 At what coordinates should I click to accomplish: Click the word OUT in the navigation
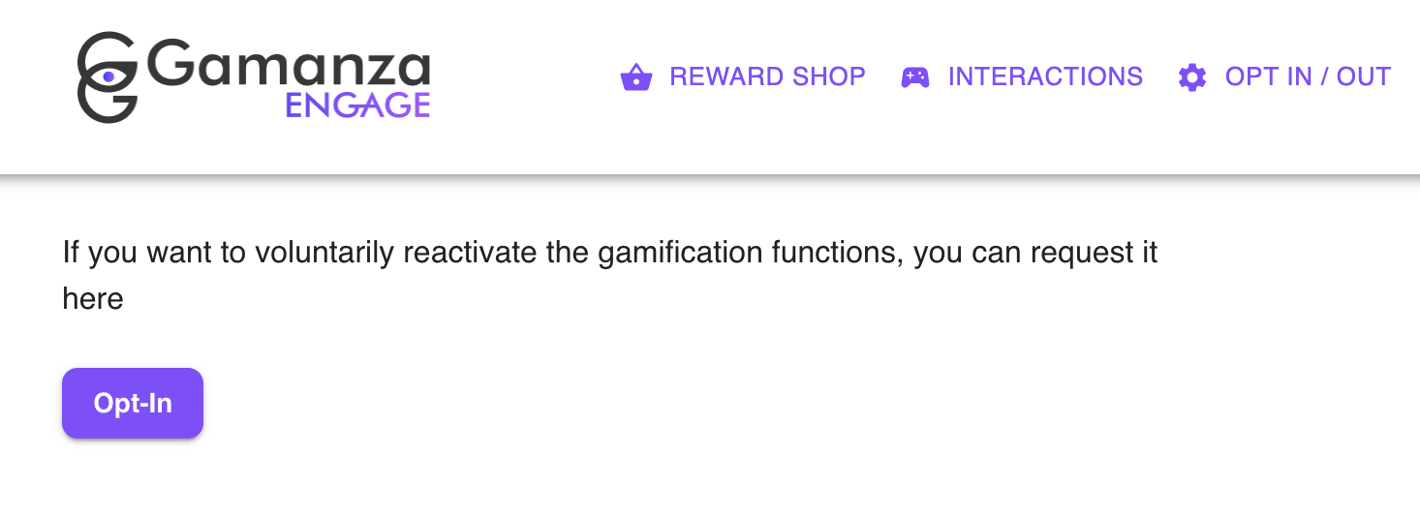1363,76
